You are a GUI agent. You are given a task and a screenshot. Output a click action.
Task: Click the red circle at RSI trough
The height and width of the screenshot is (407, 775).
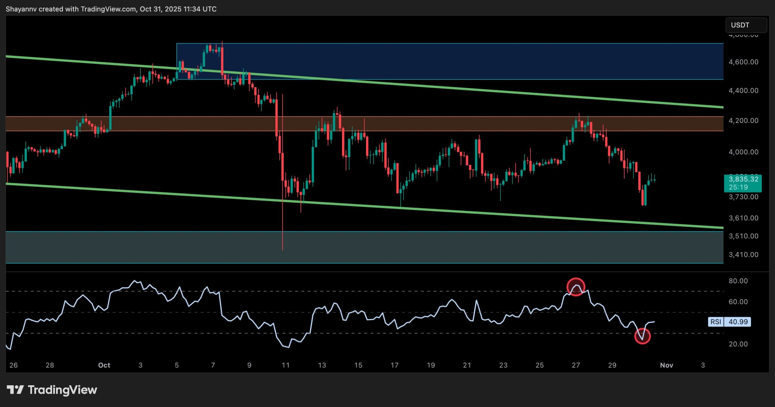click(642, 336)
